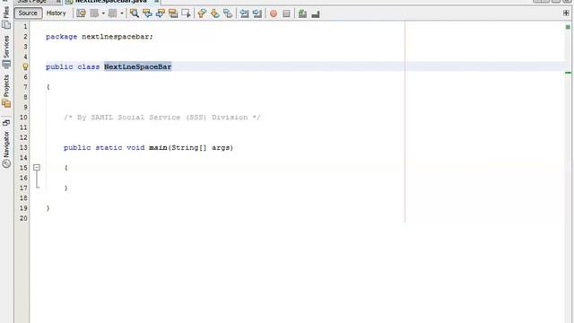Screen dimensions: 574x323
Task: Start macro recording with red circle icon
Action: tap(274, 13)
